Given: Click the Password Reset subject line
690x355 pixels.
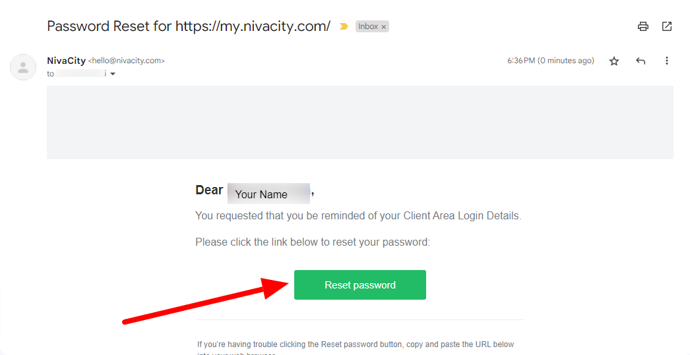Looking at the screenshot, I should [189, 26].
